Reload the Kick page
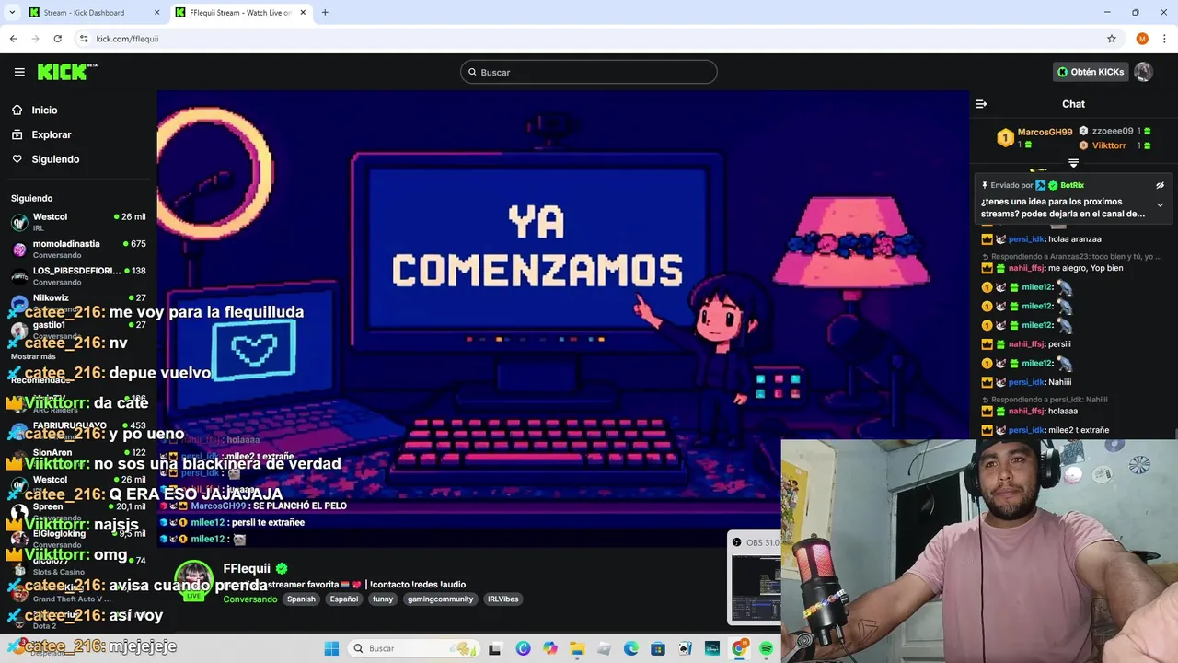This screenshot has height=663, width=1178. [x=57, y=39]
